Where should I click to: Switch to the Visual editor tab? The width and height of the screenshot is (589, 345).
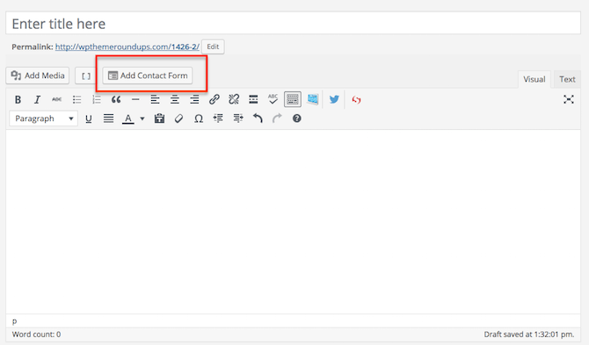pos(534,80)
